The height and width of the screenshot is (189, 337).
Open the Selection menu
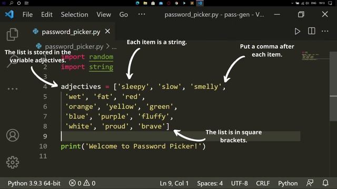(x=74, y=15)
